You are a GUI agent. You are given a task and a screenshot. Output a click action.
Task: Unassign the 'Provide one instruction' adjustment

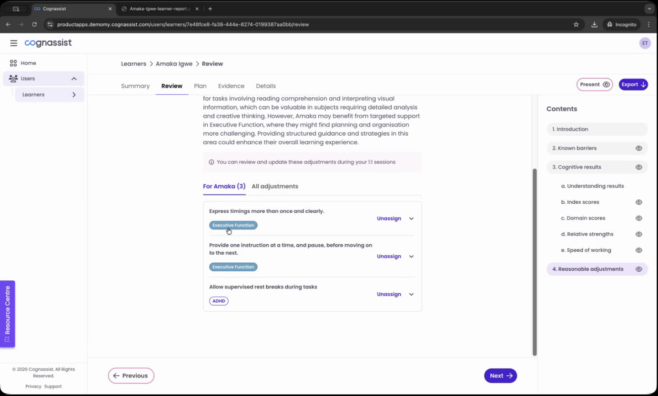tap(389, 257)
